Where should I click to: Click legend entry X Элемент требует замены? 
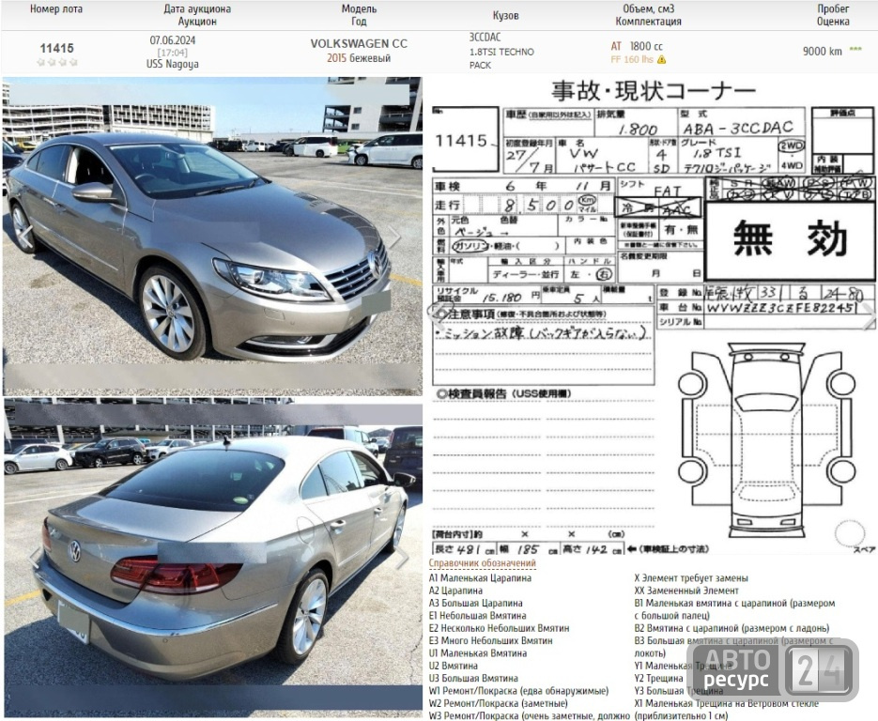[691, 578]
